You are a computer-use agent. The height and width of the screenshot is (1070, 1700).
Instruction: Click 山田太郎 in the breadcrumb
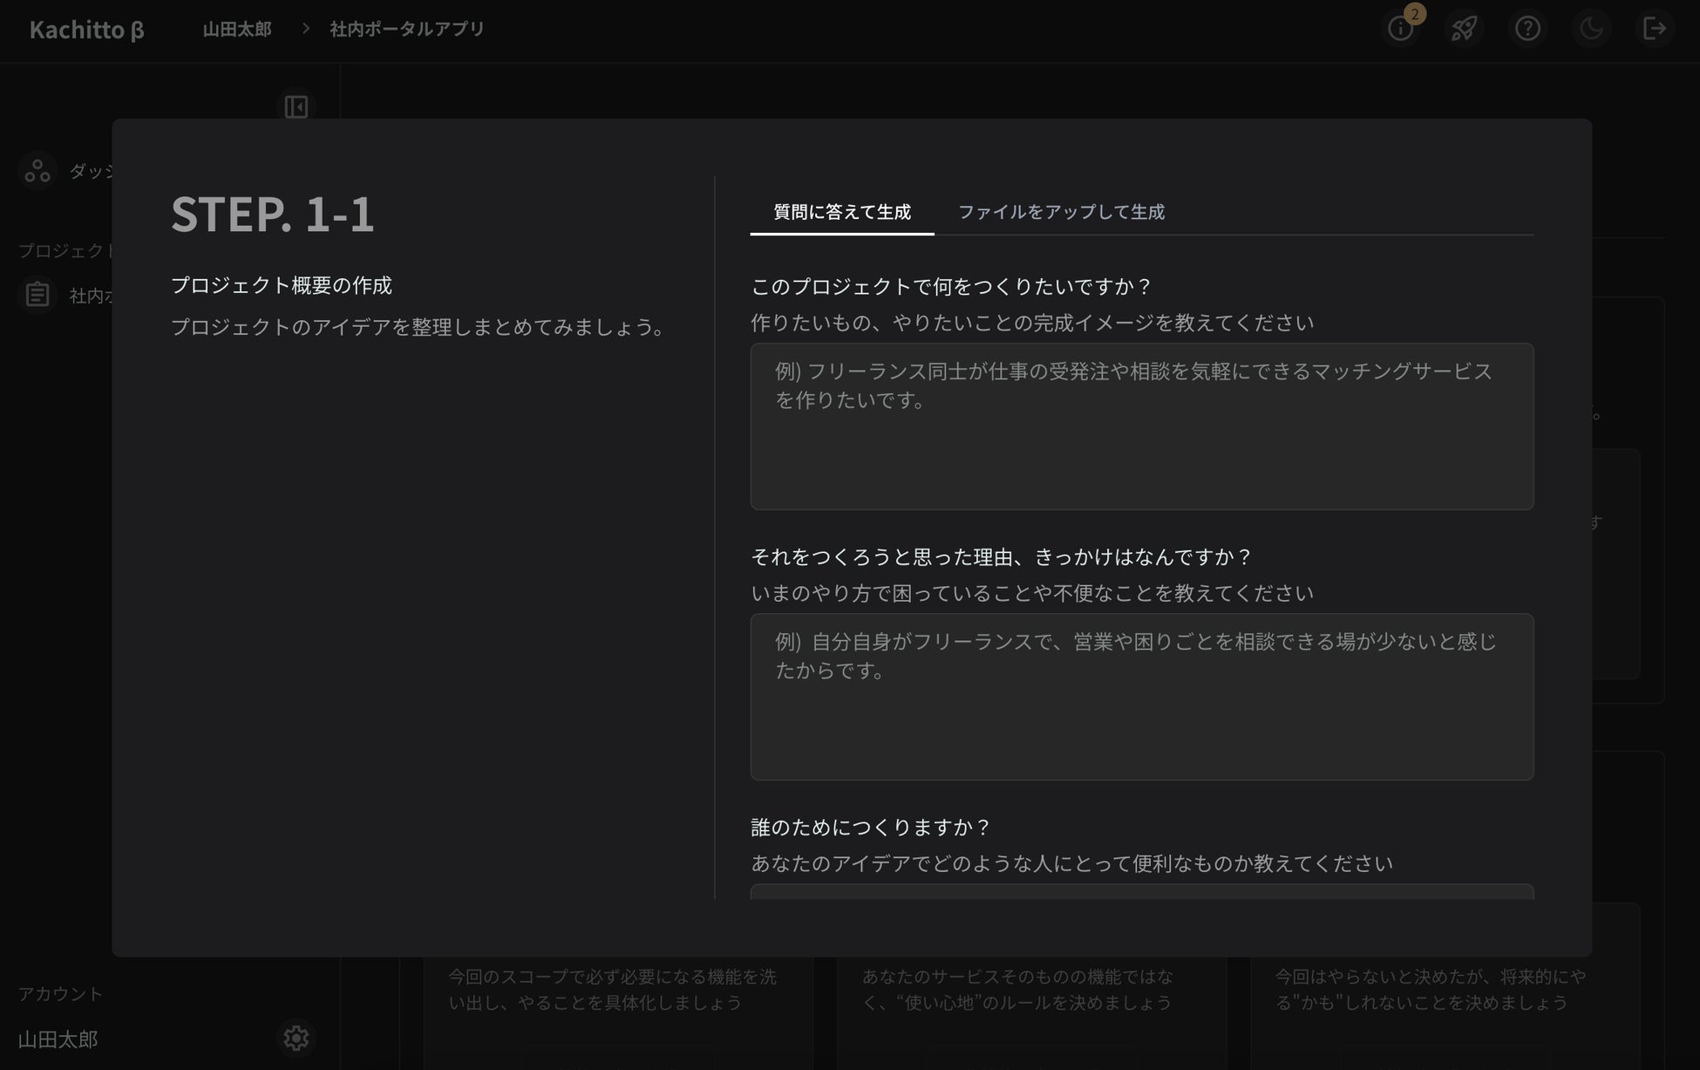(x=237, y=29)
